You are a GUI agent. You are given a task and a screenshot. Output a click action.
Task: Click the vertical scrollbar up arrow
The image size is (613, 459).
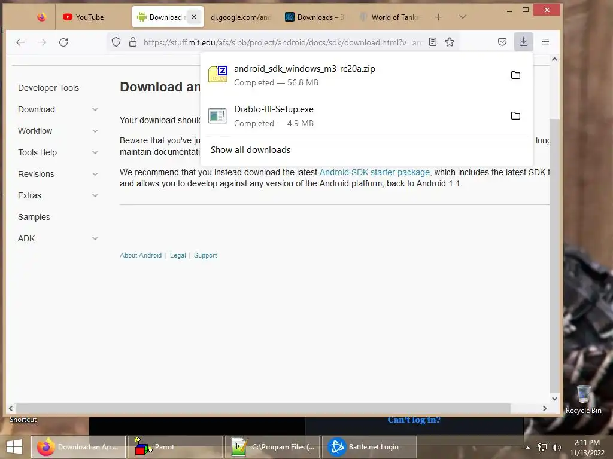554,59
